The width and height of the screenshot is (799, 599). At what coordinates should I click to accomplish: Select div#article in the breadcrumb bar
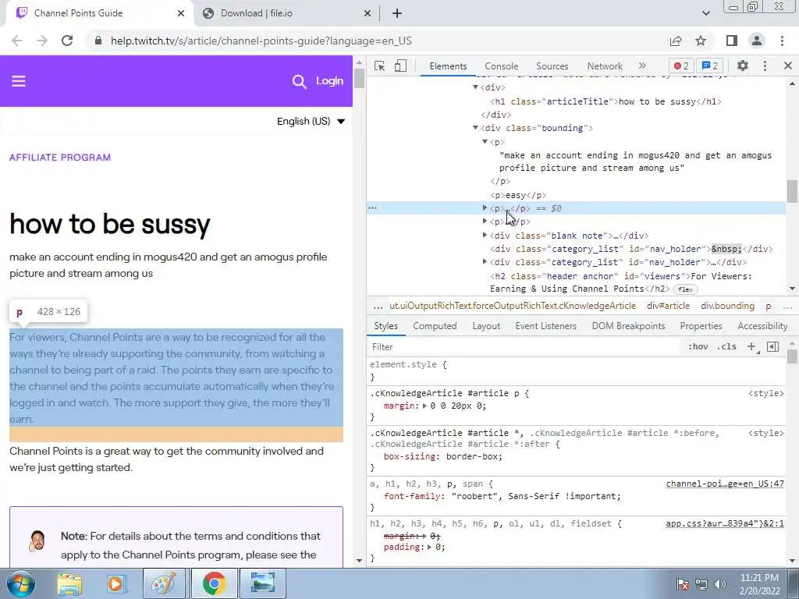668,306
